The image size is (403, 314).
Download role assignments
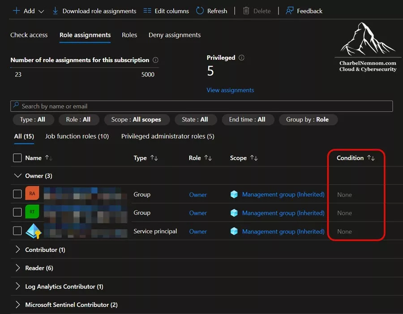tap(99, 11)
